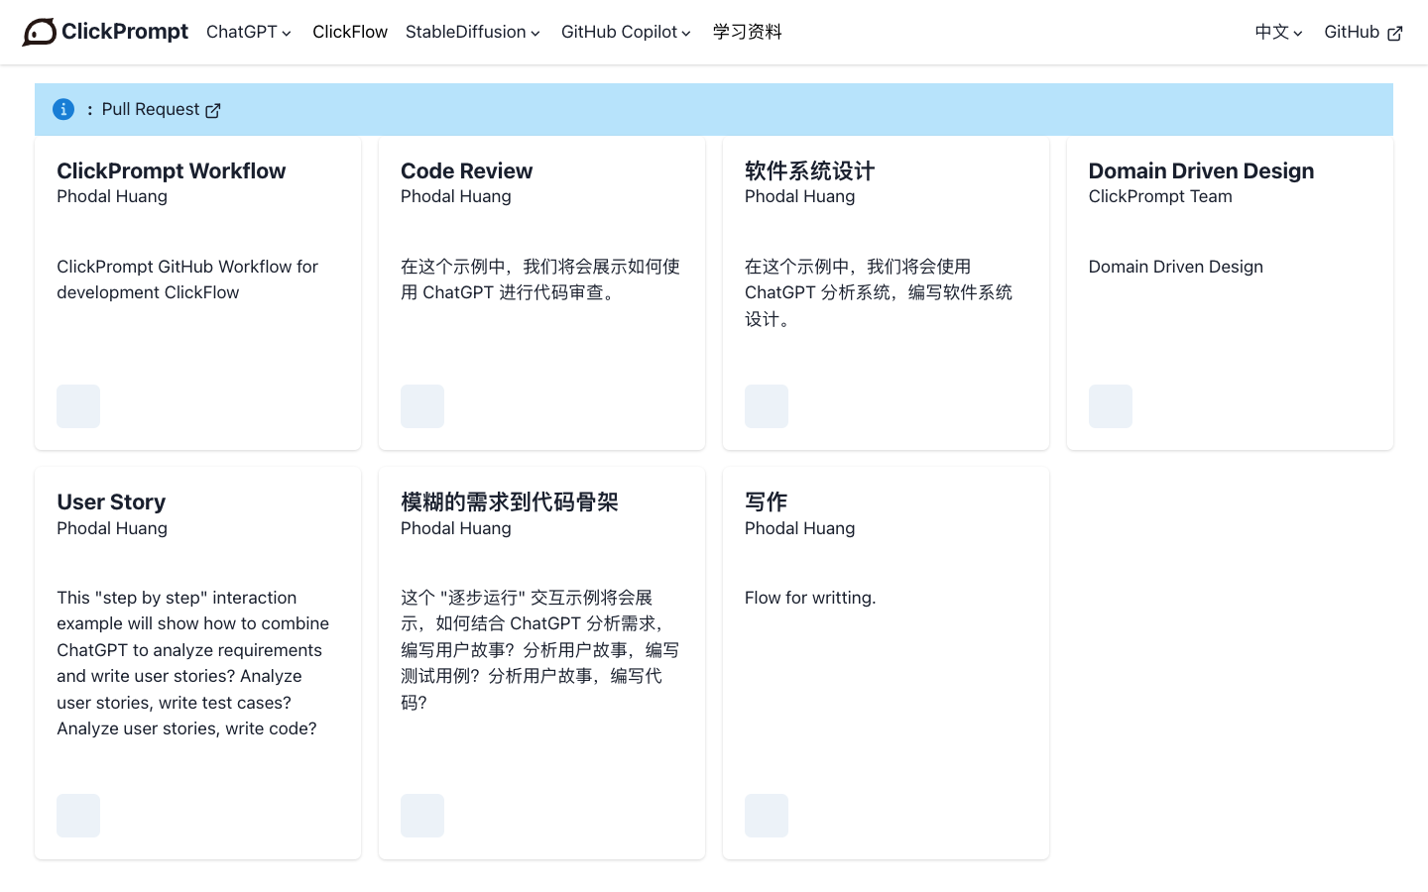1428x892 pixels.
Task: Click the avatar placeholder on 软件系统设计 card
Action: 766,405
